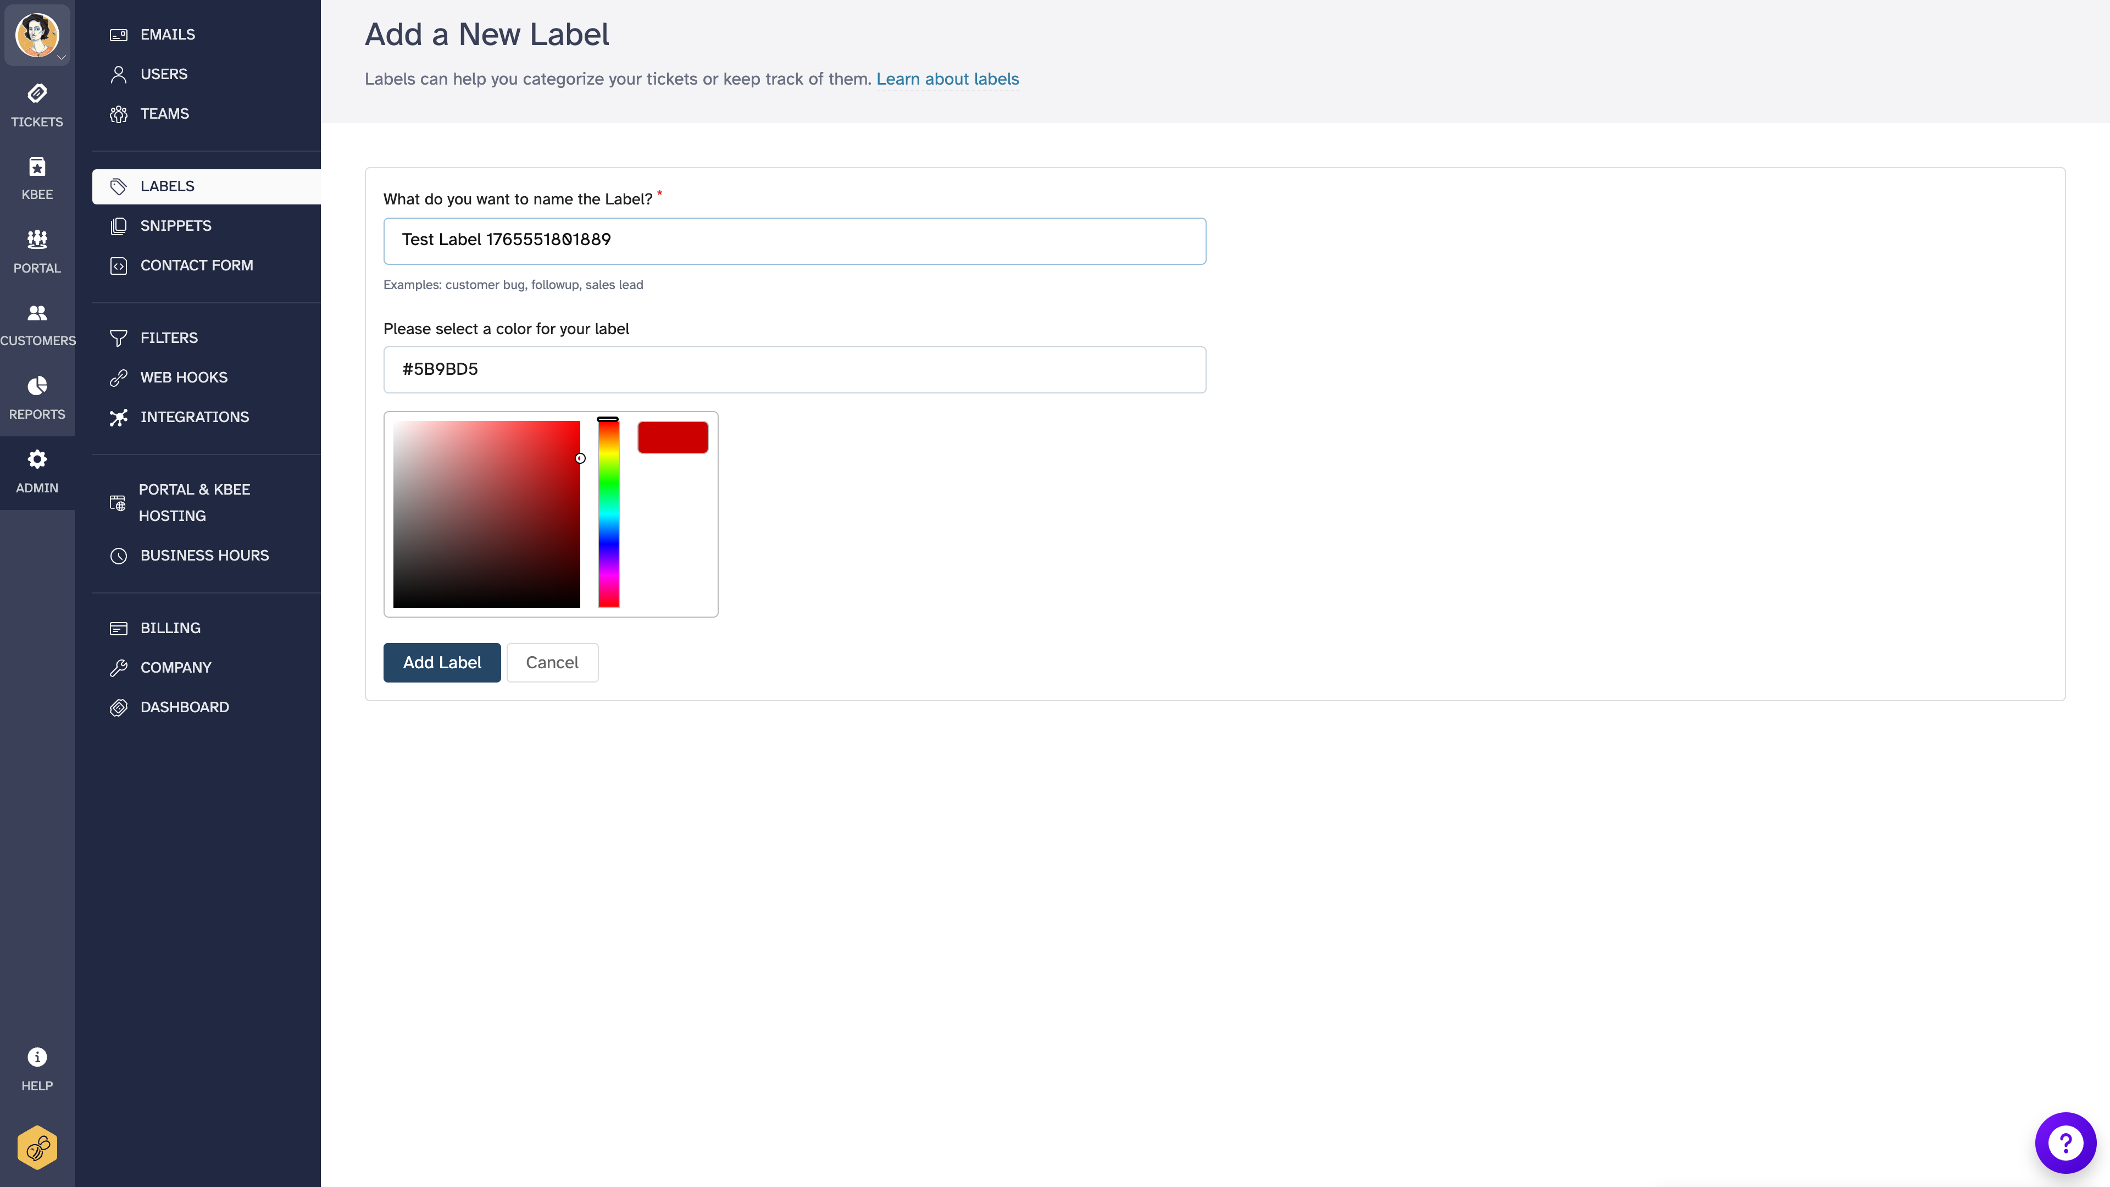2110x1187 pixels.
Task: Open the purple help question mark bubble
Action: tap(2065, 1142)
